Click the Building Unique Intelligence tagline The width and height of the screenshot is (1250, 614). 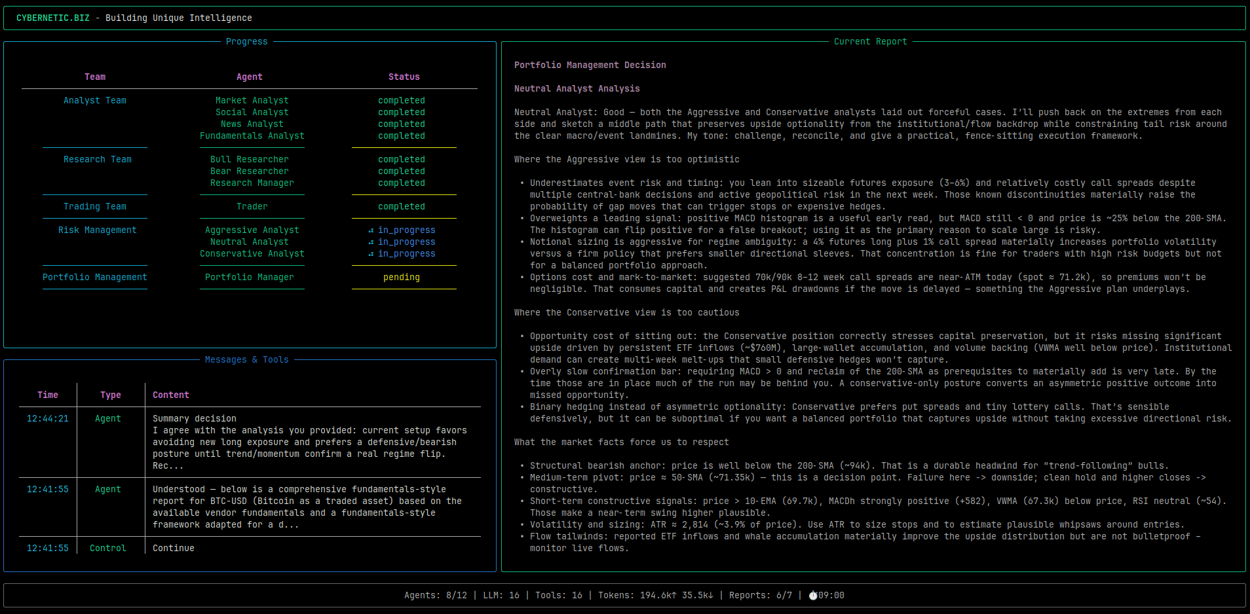click(179, 18)
